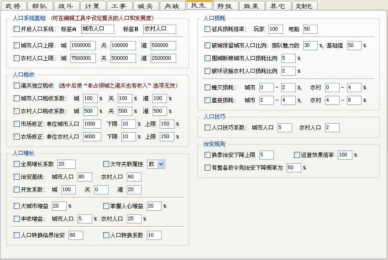Click the 人口转换系数 value field
This screenshot has height=260, width=388.
(x=154, y=235)
